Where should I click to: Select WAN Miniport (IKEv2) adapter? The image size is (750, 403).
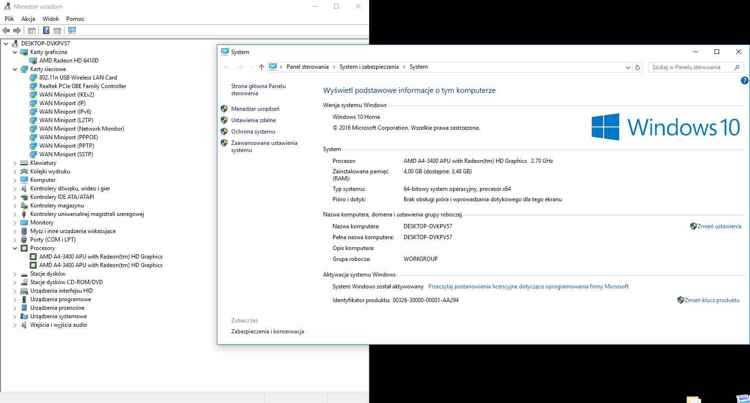pyautogui.click(x=67, y=95)
